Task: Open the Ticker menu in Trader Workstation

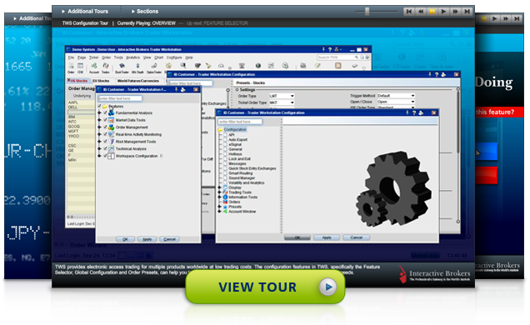Action: point(93,57)
